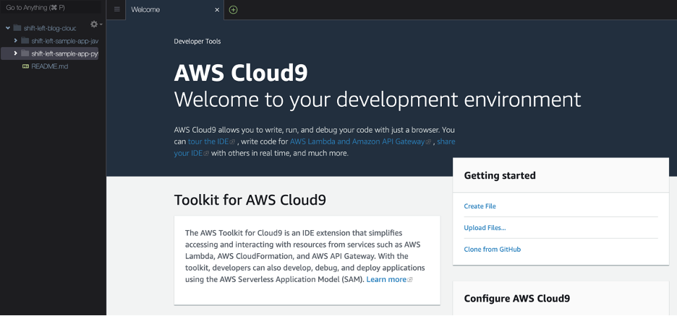Screen dimensions: 677x316
Task: Expand the shift-left-sample-app-jav folder arrow
Action: pos(15,40)
